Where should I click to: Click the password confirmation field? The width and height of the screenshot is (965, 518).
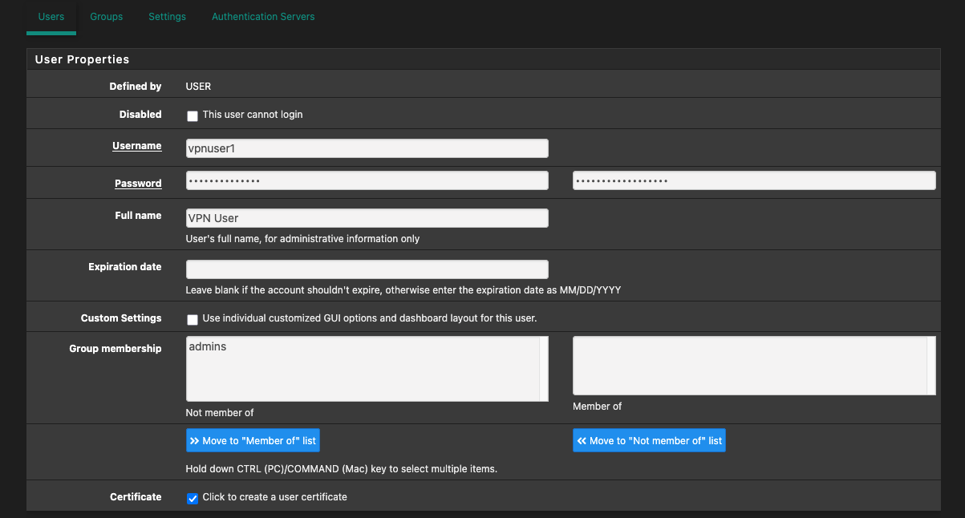pyautogui.click(x=754, y=180)
